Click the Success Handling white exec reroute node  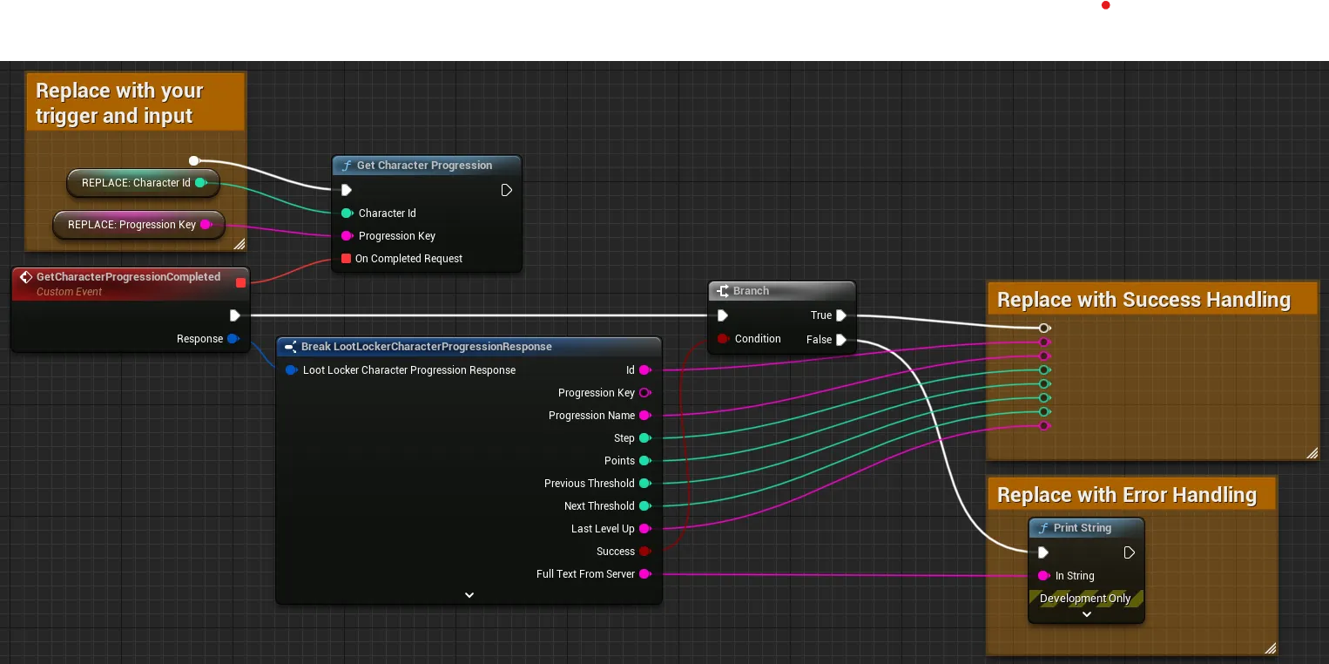pyautogui.click(x=1043, y=329)
